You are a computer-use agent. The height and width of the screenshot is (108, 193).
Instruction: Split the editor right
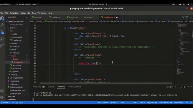click(x=187, y=17)
